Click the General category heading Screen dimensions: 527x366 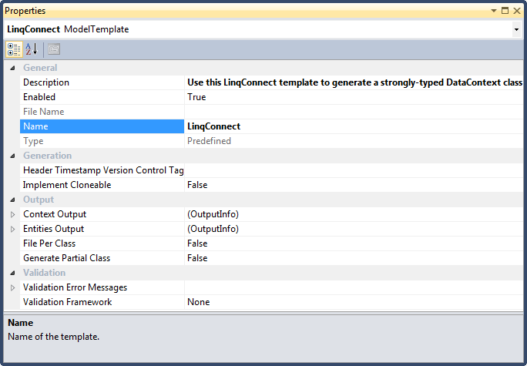click(x=40, y=68)
